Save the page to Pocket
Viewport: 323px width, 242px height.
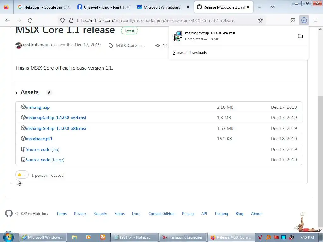point(293,20)
